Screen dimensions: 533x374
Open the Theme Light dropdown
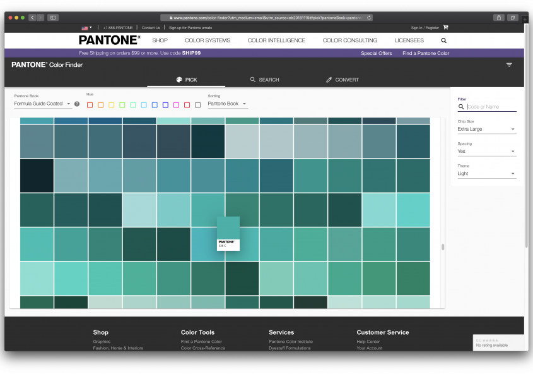pyautogui.click(x=486, y=174)
